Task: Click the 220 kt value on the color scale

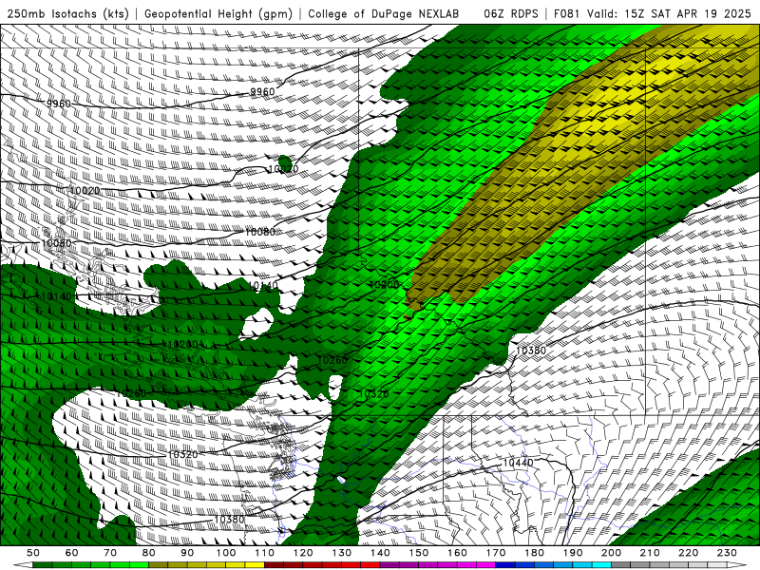Action: [688, 553]
